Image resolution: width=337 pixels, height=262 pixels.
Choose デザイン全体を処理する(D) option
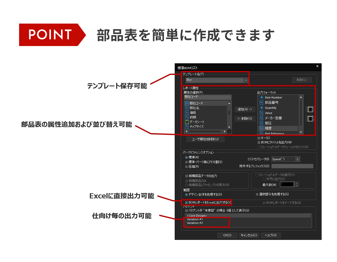pyautogui.click(x=186, y=195)
